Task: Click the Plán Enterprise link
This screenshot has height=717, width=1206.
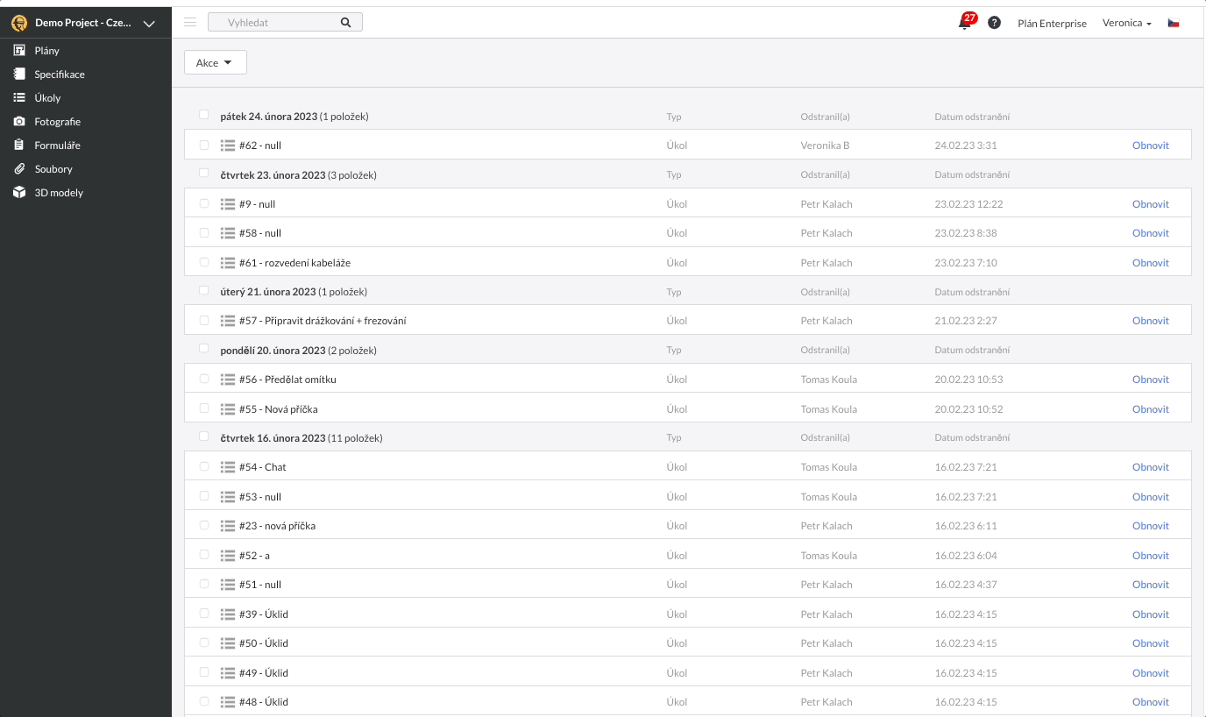Action: pos(1052,24)
